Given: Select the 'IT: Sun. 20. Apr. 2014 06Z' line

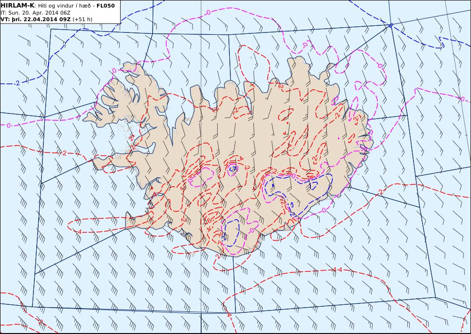Looking at the screenshot, I should [35, 13].
